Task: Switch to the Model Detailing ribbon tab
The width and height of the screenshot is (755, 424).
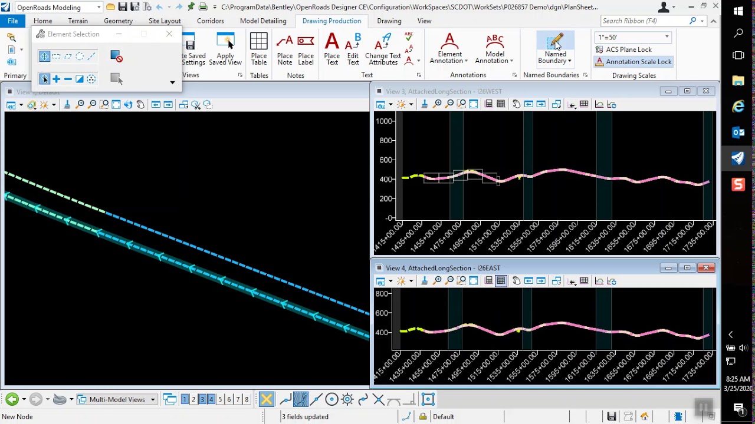Action: point(263,21)
